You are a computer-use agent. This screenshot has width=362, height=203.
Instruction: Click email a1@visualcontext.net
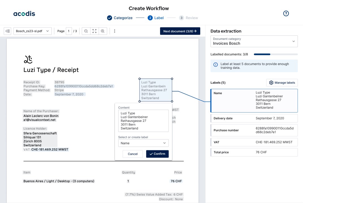40,120
